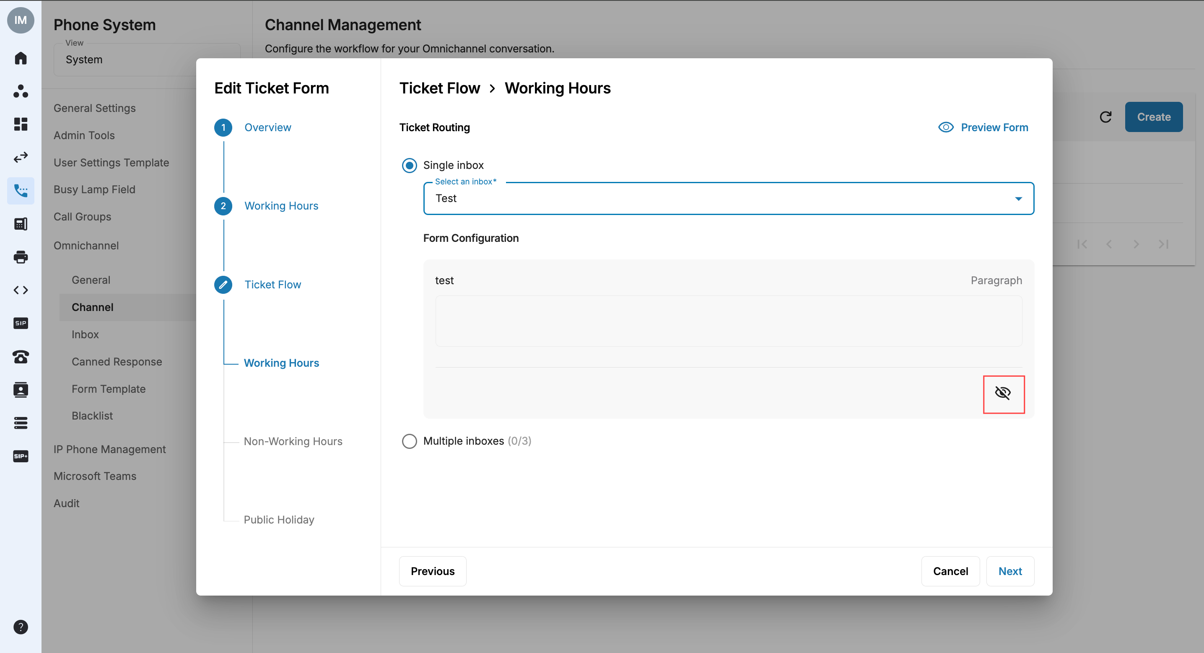
Task: Click the Preview Form link
Action: [x=994, y=127]
